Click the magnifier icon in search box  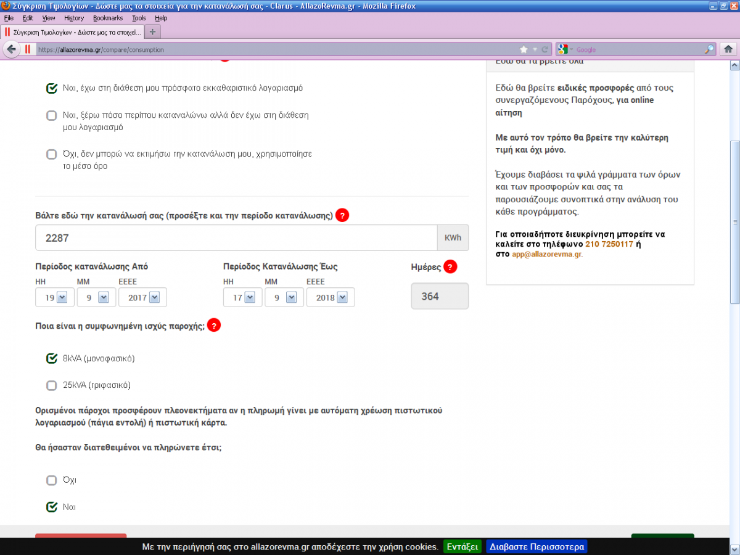pos(709,49)
